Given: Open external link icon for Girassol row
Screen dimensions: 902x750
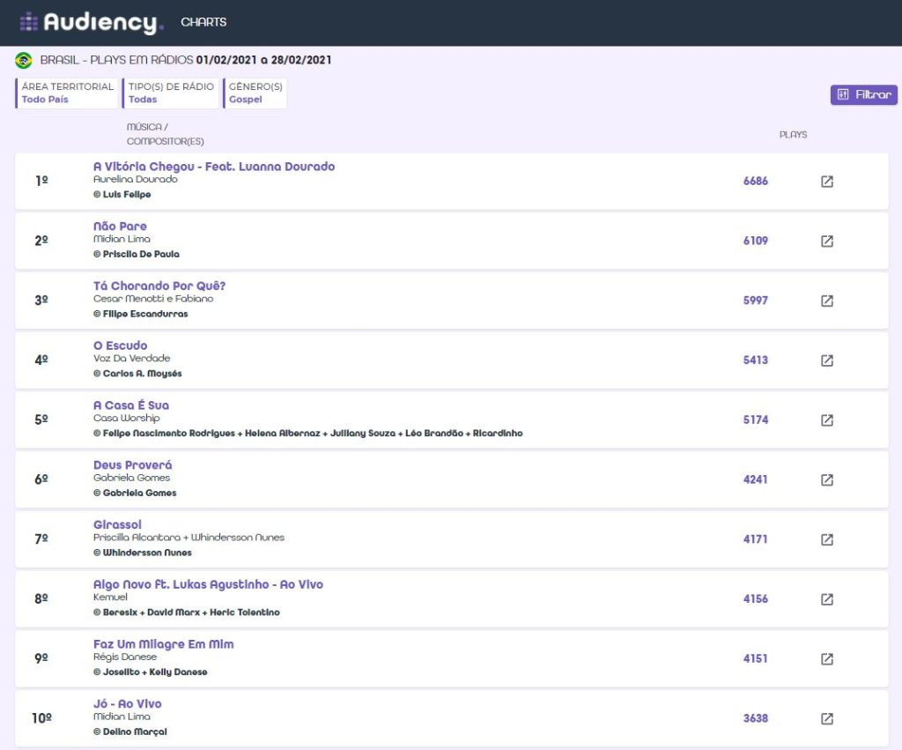Looking at the screenshot, I should pyautogui.click(x=826, y=539).
